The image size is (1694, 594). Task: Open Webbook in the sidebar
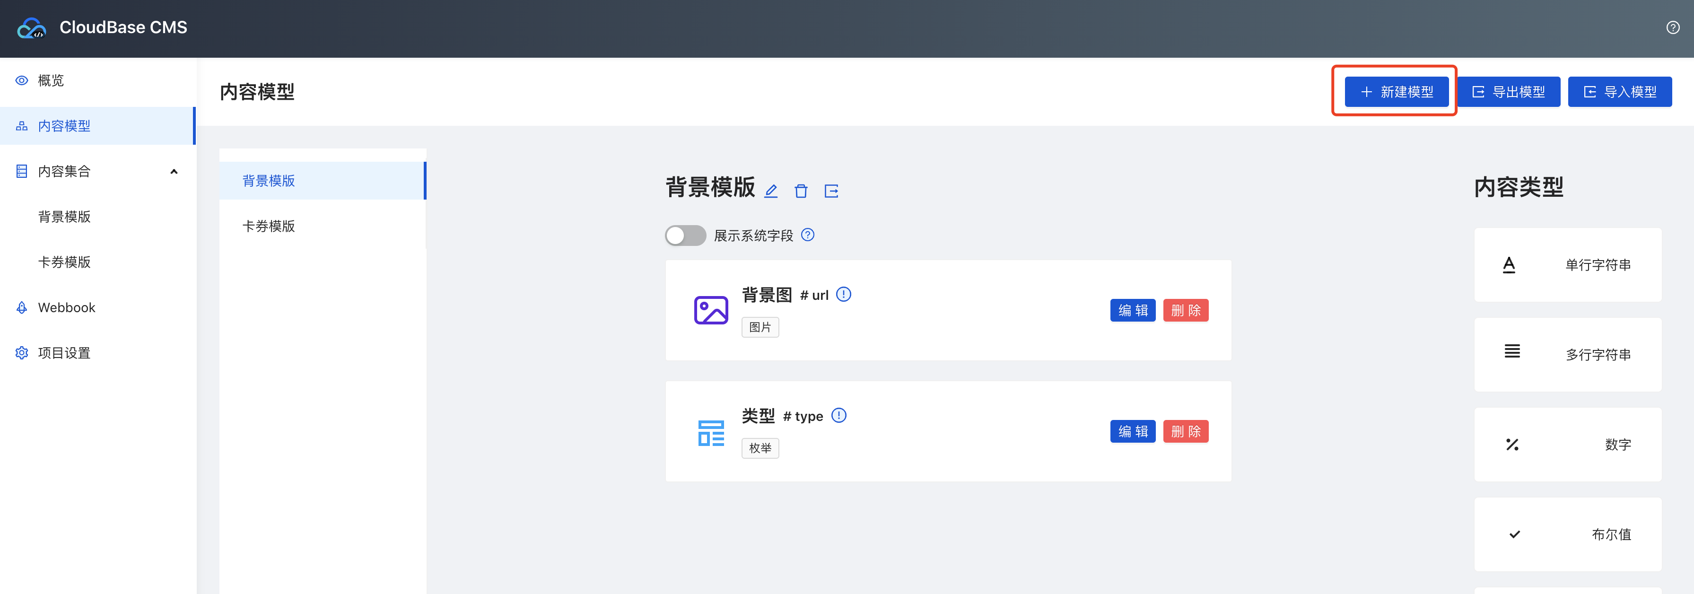[66, 307]
